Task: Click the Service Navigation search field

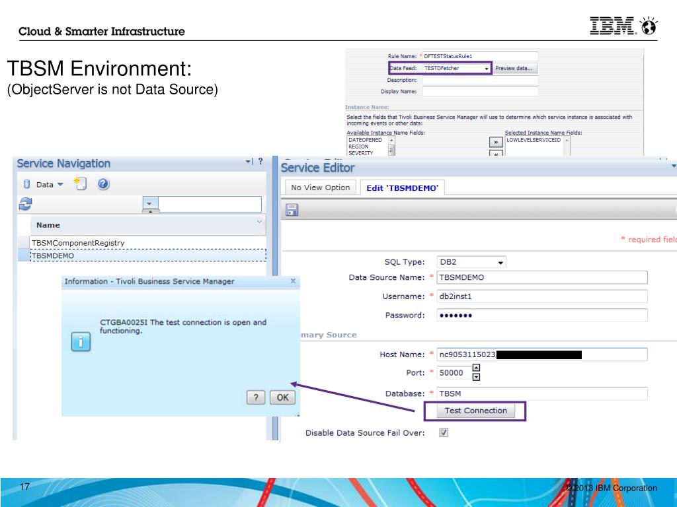Action: 210,204
